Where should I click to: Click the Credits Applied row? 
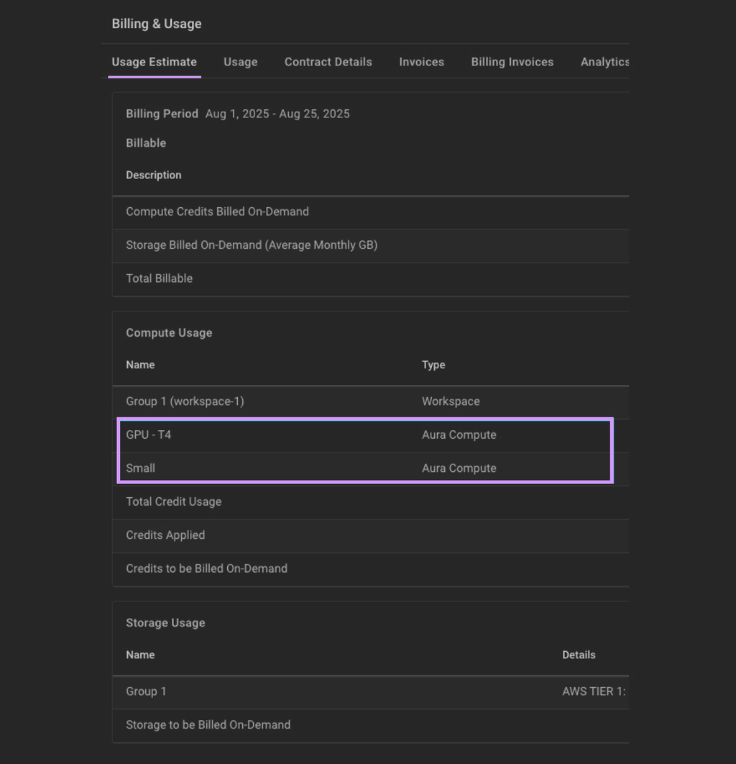click(x=165, y=535)
